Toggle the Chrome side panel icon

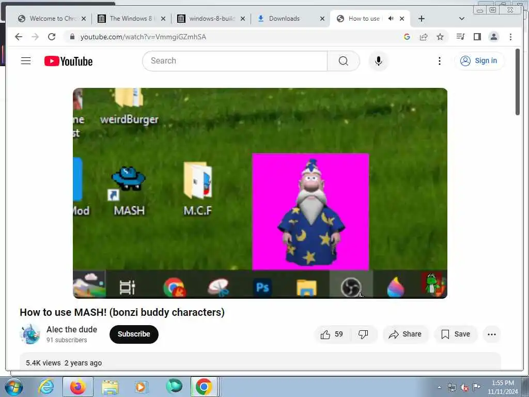click(x=477, y=37)
